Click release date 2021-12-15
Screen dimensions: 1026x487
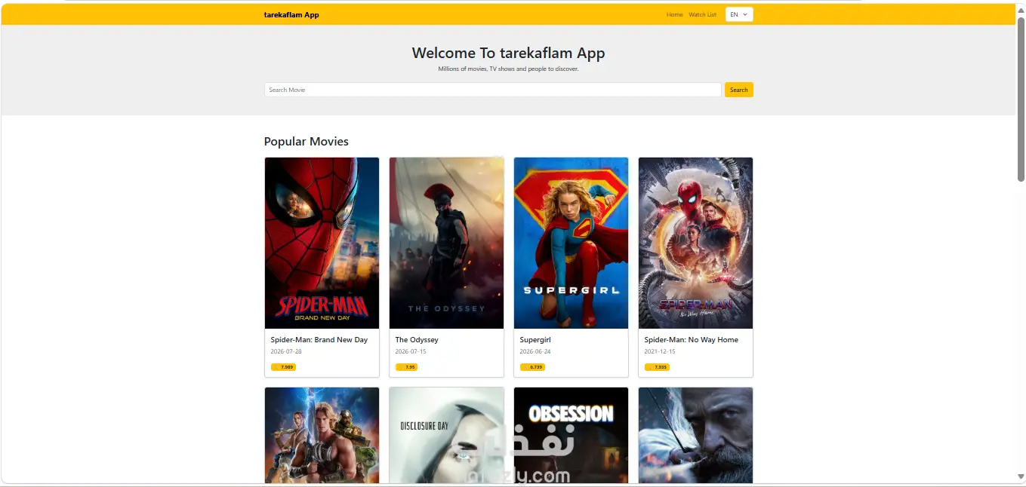coord(660,351)
